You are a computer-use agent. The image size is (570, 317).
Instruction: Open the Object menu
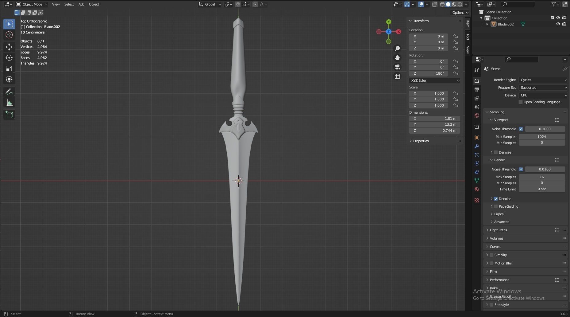click(94, 4)
